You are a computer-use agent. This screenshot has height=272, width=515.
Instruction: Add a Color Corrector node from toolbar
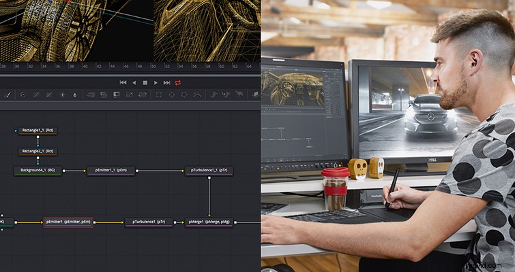tap(23, 95)
